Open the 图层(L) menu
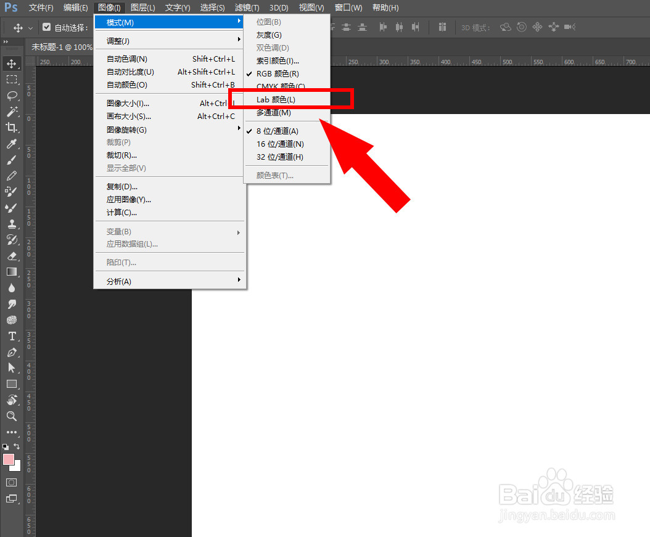Viewport: 650px width, 537px height. pos(142,7)
